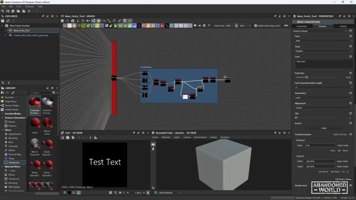This screenshot has height=200, width=356.
Task: Select Noises under Texture Generators
Action: (12, 122)
